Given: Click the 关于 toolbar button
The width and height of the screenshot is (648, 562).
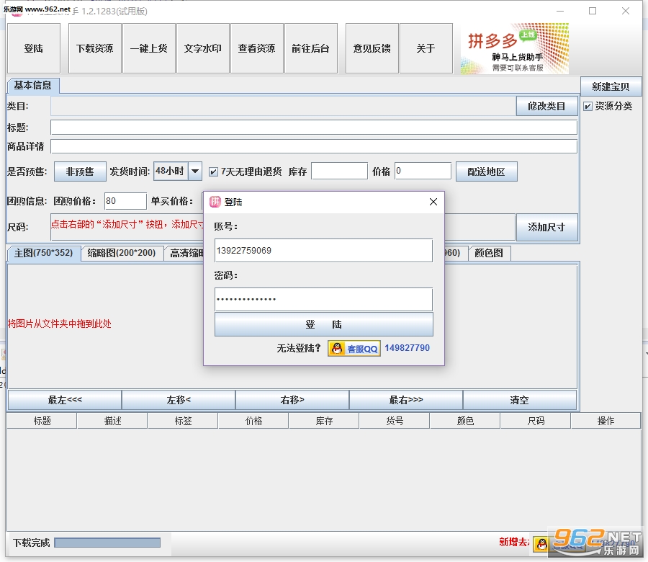Looking at the screenshot, I should 426,48.
